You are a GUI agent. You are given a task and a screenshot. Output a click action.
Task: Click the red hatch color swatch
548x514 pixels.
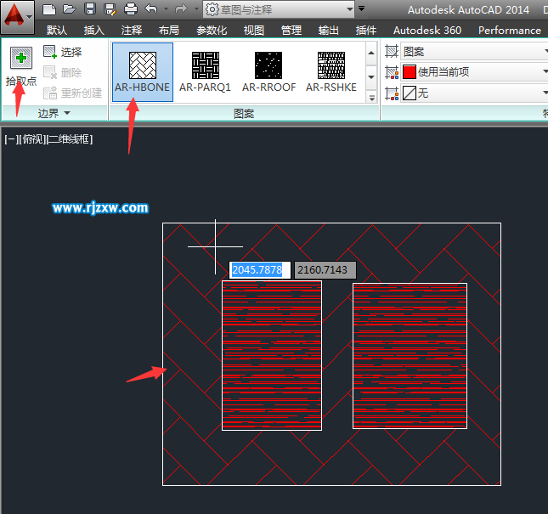[x=410, y=72]
